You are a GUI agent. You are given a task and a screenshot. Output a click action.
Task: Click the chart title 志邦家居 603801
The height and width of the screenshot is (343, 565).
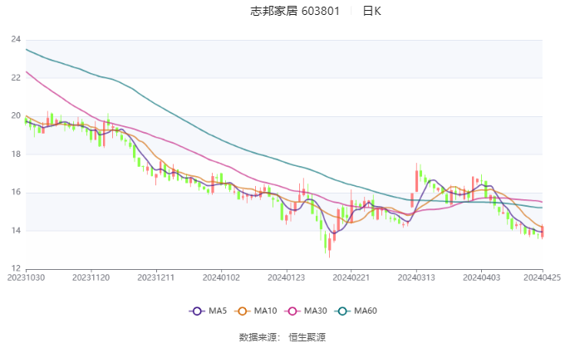pos(295,11)
